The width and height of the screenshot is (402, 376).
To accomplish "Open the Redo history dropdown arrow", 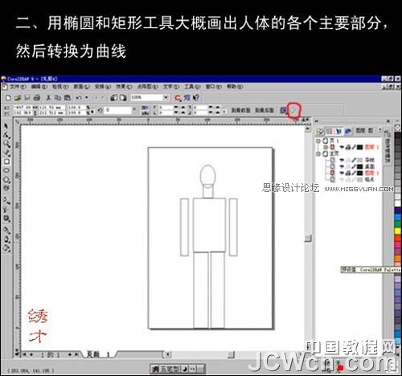I will point(103,98).
